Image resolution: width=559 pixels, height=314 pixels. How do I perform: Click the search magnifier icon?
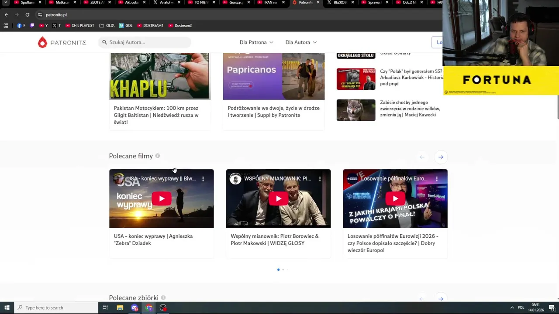coord(104,42)
